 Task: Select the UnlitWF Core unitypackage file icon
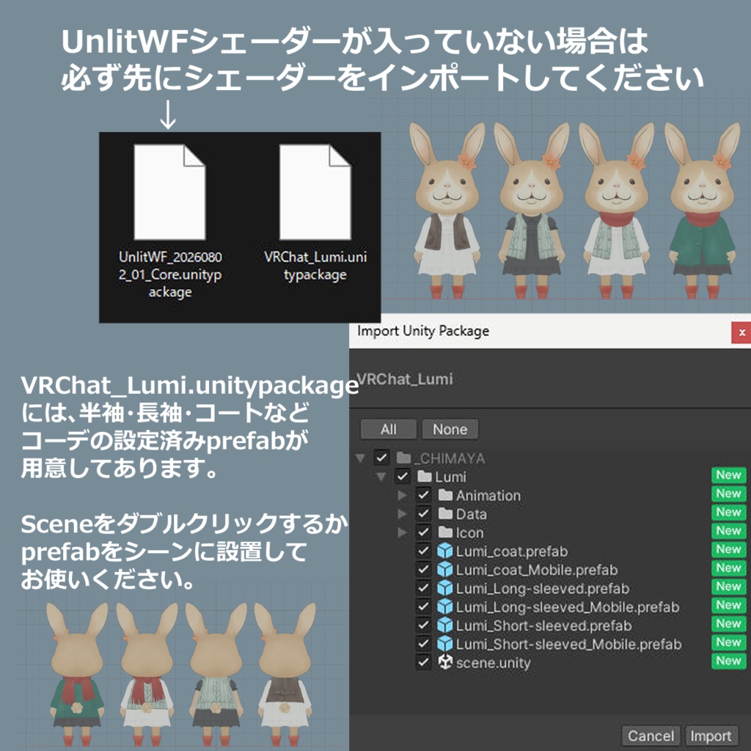pyautogui.click(x=170, y=192)
